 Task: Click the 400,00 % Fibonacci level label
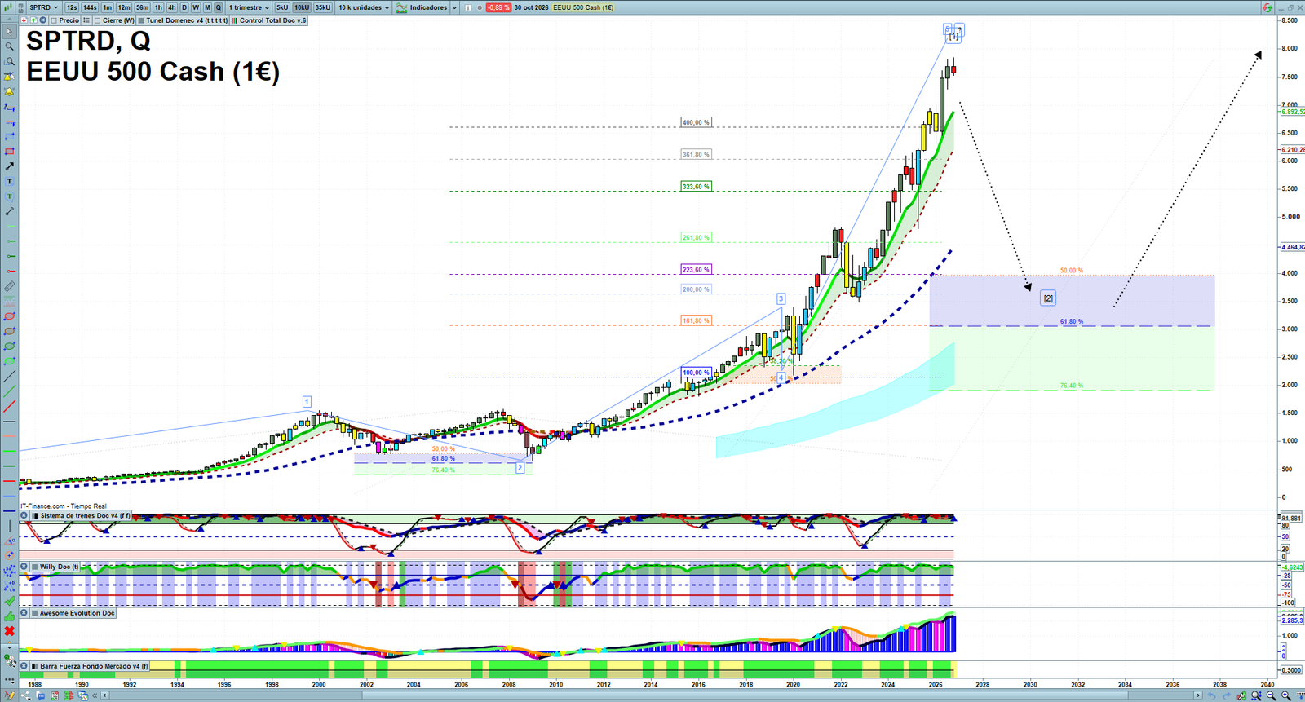pyautogui.click(x=696, y=122)
